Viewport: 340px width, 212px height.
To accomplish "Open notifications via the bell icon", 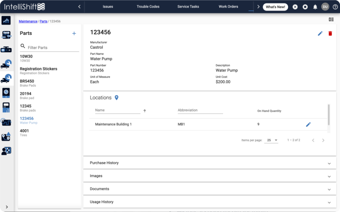I will tap(315, 7).
